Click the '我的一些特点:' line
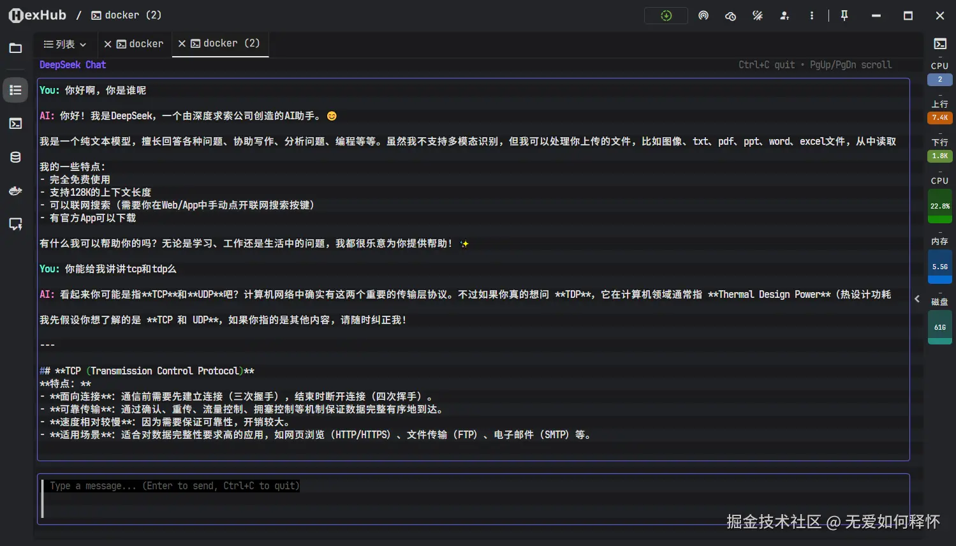 pos(73,167)
